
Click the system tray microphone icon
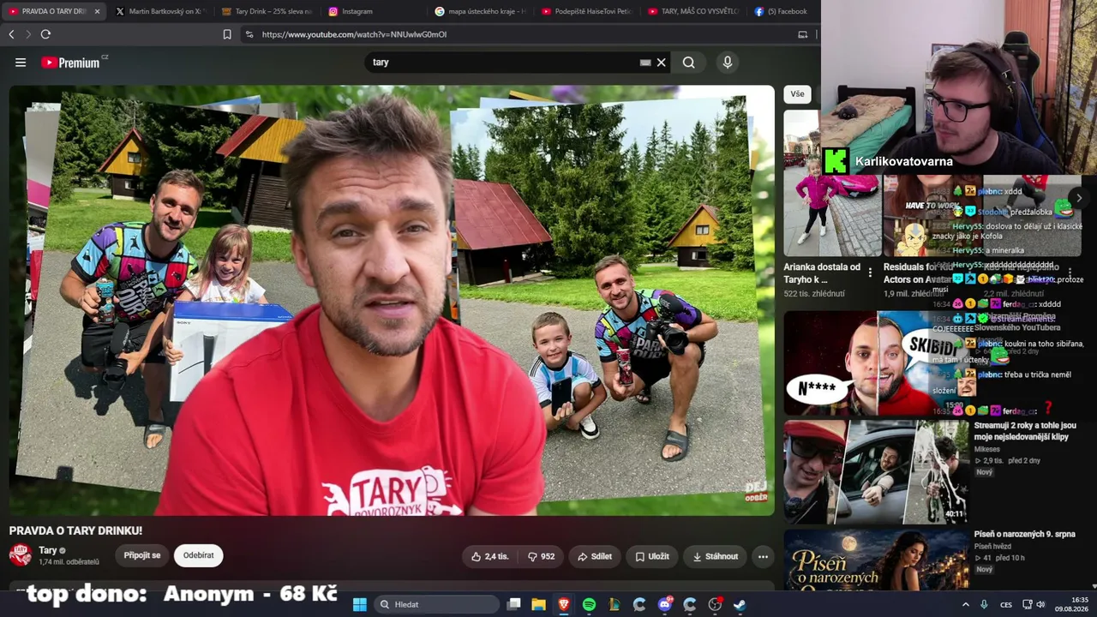[984, 604]
